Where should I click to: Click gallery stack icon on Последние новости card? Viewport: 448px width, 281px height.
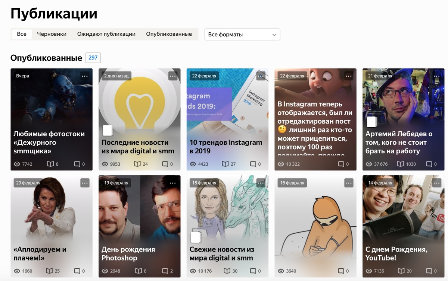[x=108, y=130]
